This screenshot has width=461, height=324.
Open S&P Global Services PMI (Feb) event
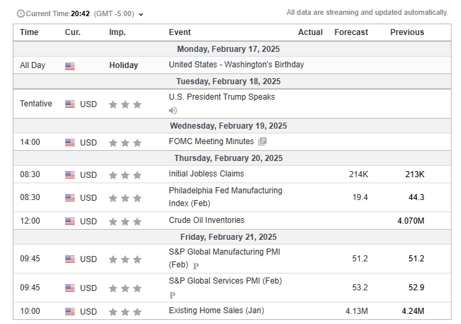pyautogui.click(x=225, y=281)
